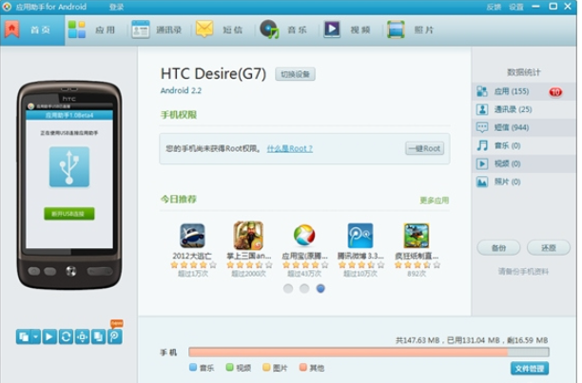Viewport: 582px width, 383px height.
Task: Select 短信 (944) in data statistics
Action: pos(524,127)
